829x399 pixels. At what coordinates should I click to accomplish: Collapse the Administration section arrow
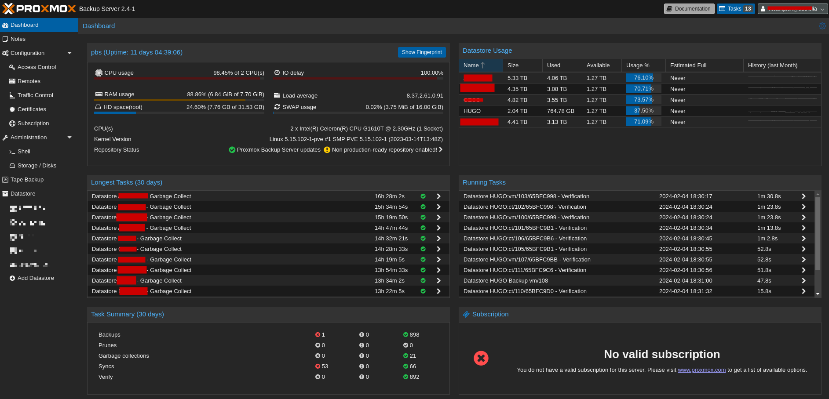click(69, 138)
